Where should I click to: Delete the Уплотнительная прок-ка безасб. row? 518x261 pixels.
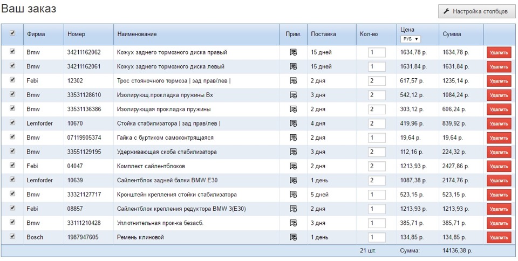tap(499, 223)
